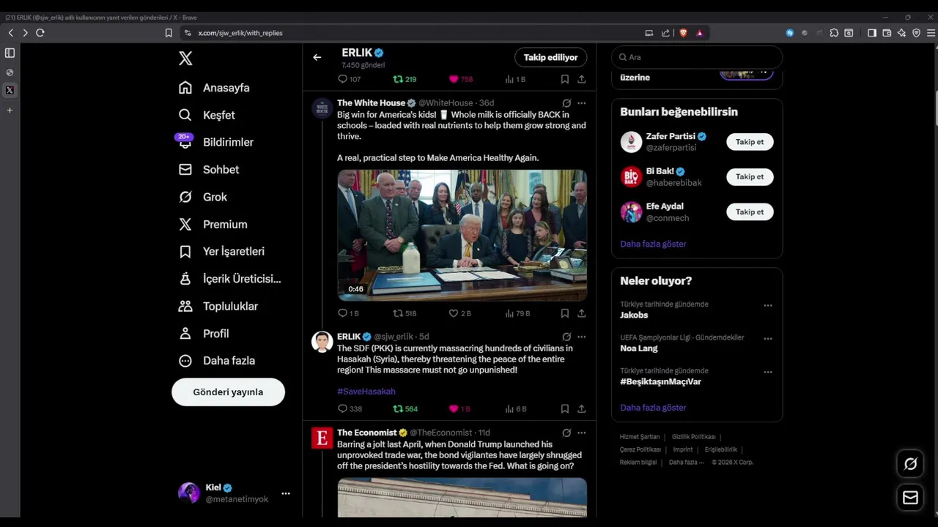Reply to ERLIK's Hasakah post (338)

[x=350, y=409]
